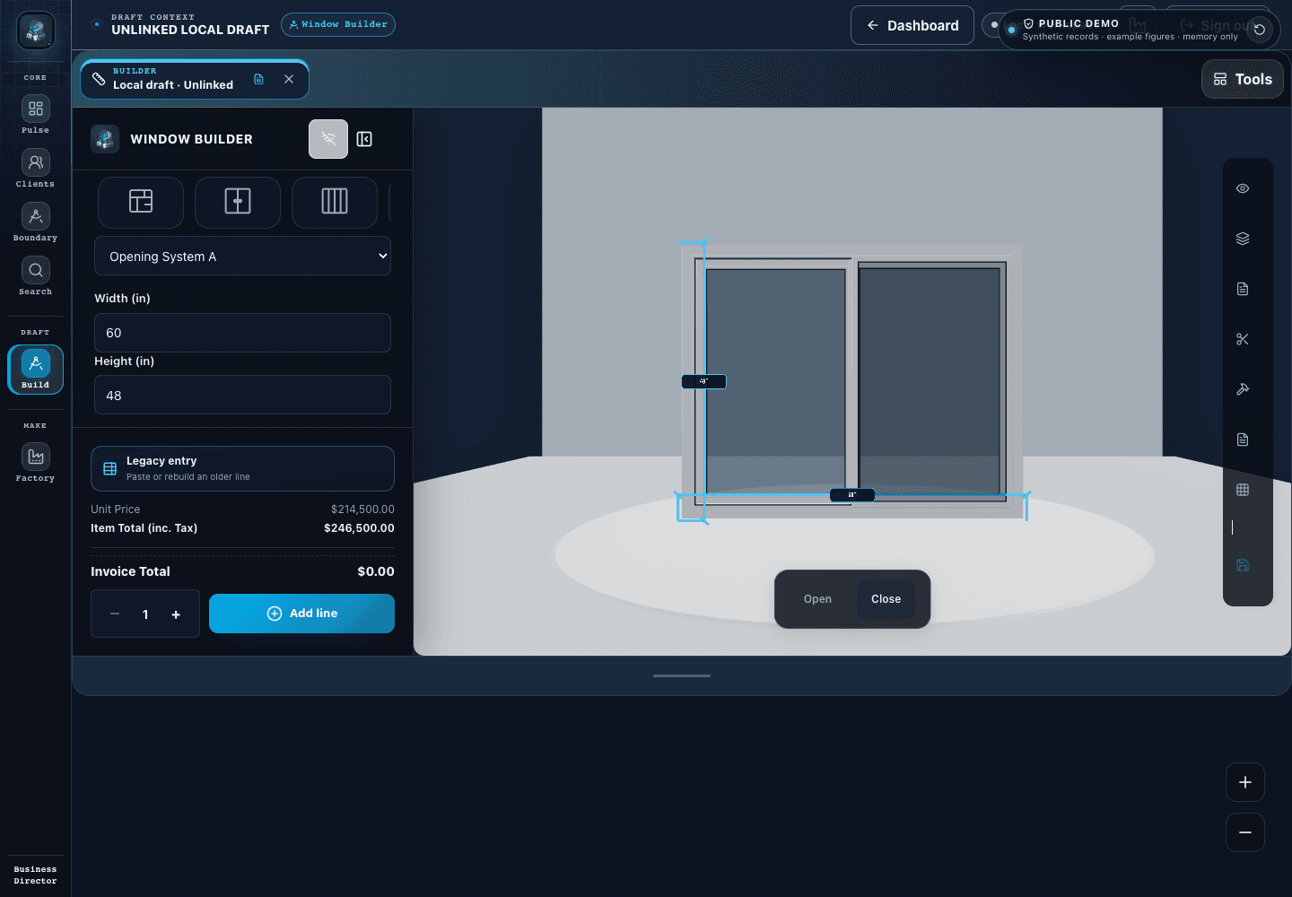Click the document icon in Builder tab

point(258,79)
